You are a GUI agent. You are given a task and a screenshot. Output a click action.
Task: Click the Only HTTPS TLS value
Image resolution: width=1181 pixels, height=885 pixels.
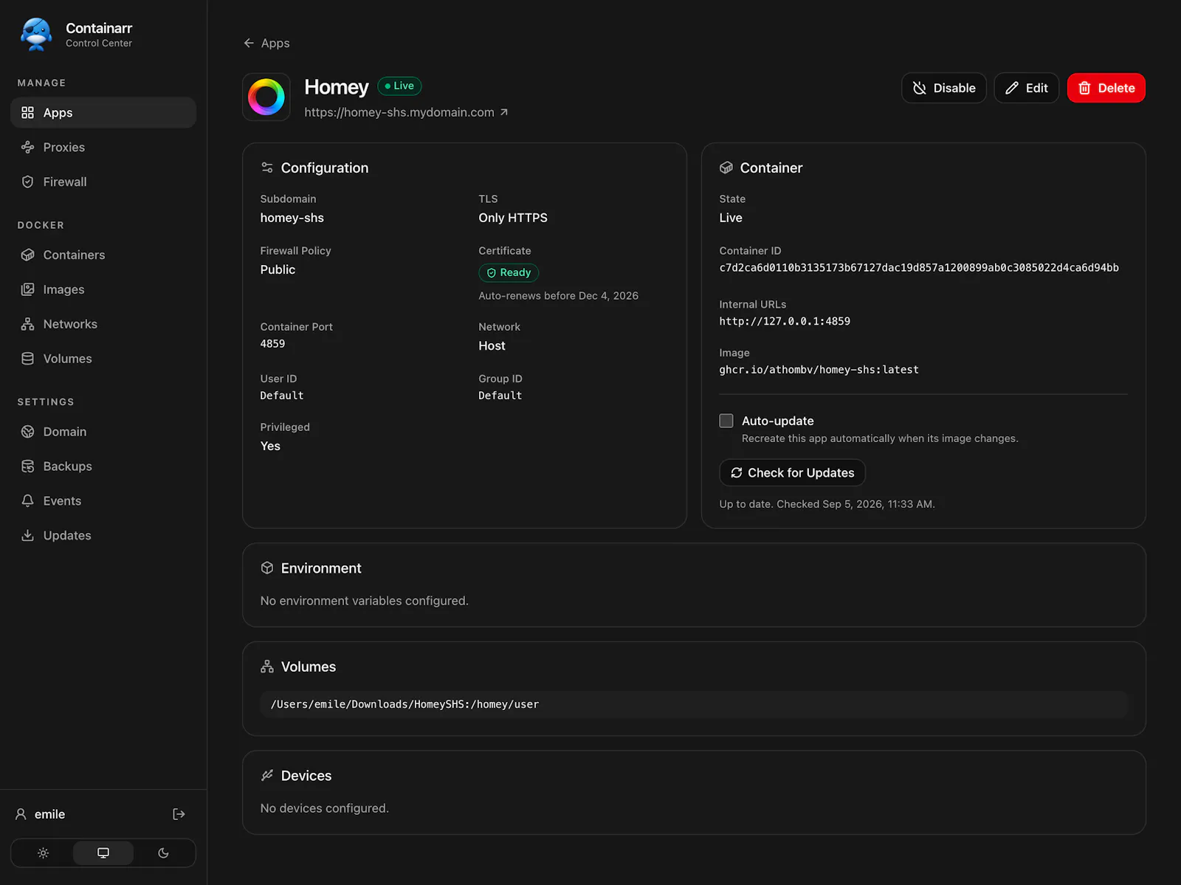coord(513,218)
